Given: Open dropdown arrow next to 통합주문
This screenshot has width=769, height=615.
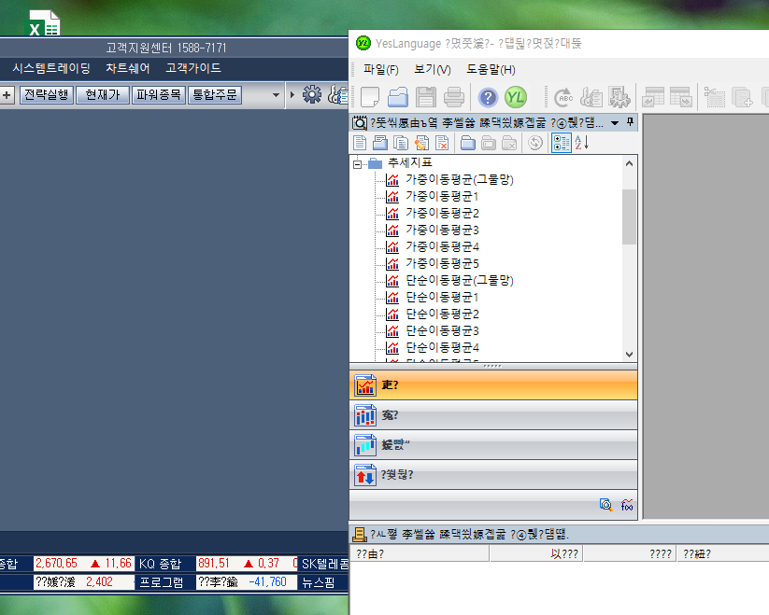Looking at the screenshot, I should [x=276, y=94].
